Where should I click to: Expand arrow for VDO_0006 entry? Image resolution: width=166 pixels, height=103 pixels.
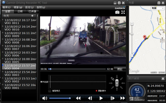tap(3, 52)
